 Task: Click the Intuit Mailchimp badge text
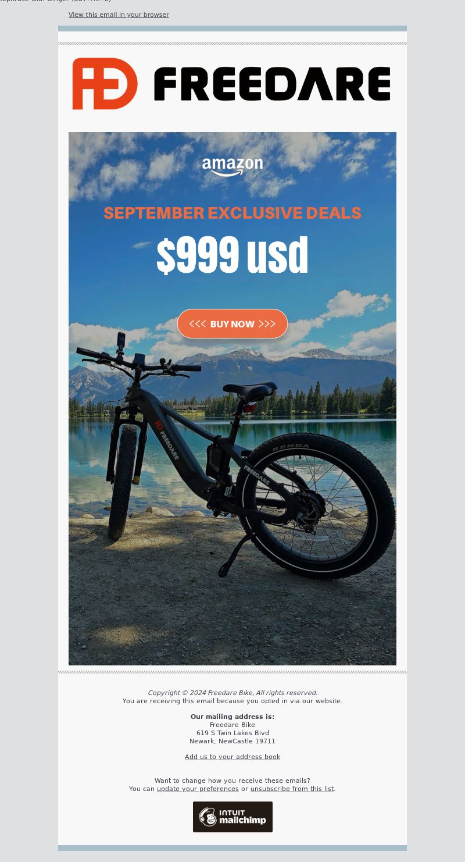pos(242,817)
